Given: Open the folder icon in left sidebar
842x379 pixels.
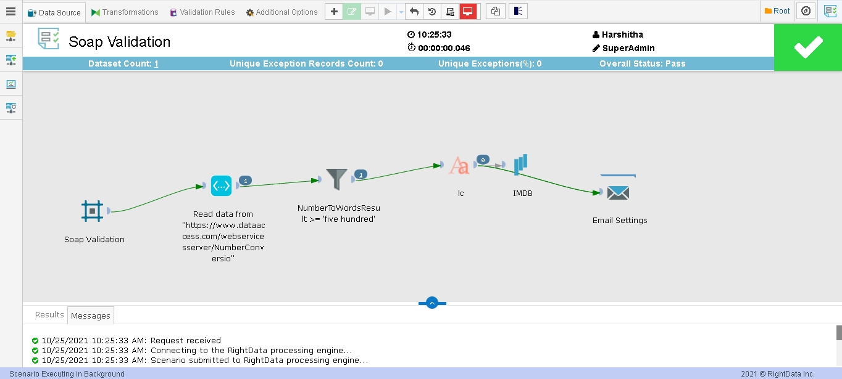Looking at the screenshot, I should [10, 36].
